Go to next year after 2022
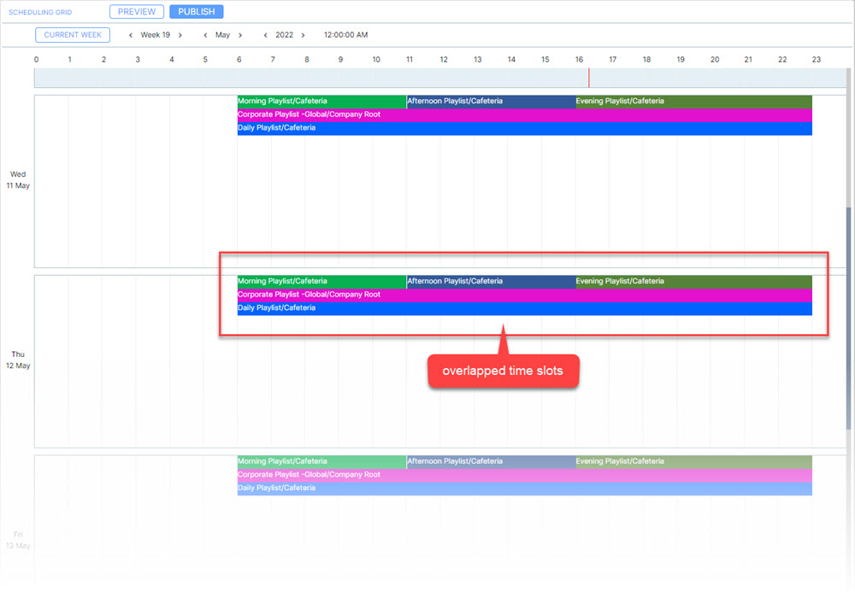This screenshot has width=855, height=597. [x=303, y=35]
